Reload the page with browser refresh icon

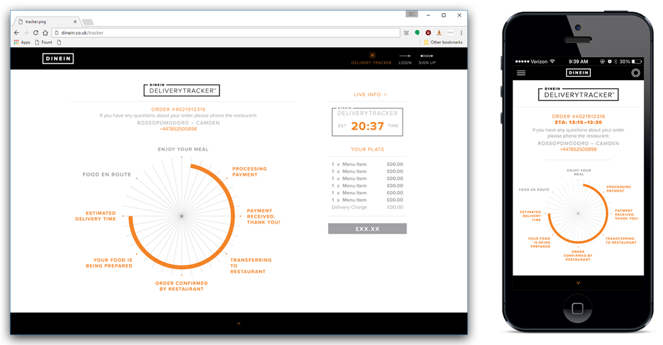tap(35, 33)
